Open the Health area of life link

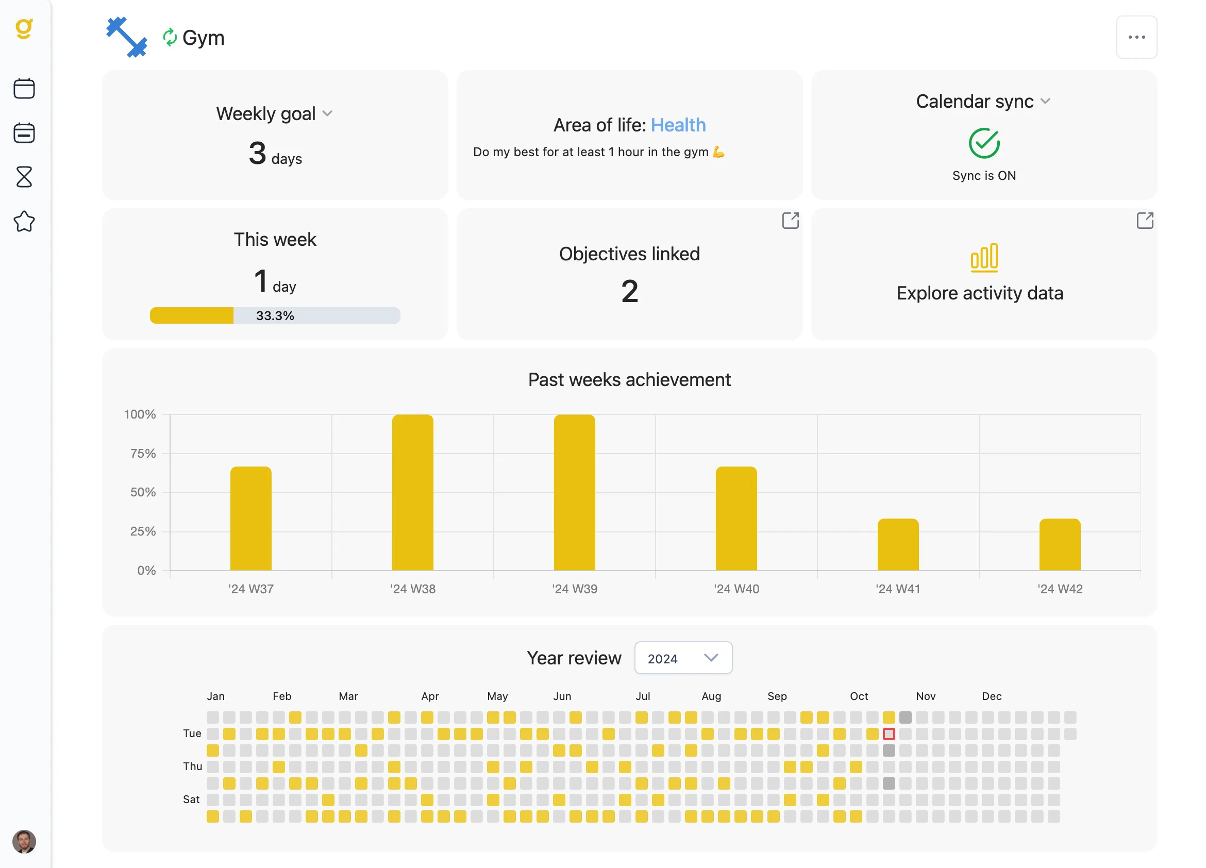coord(679,125)
